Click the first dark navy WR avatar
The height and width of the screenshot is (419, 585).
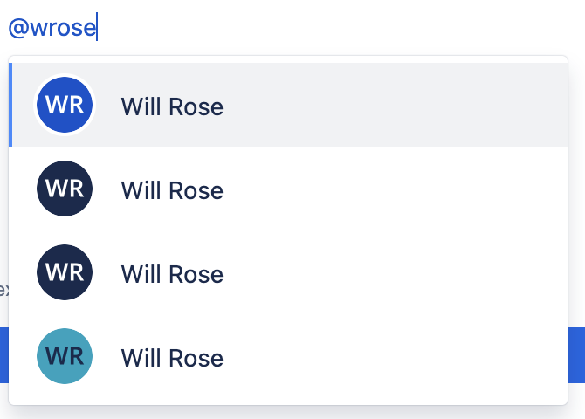(x=65, y=189)
